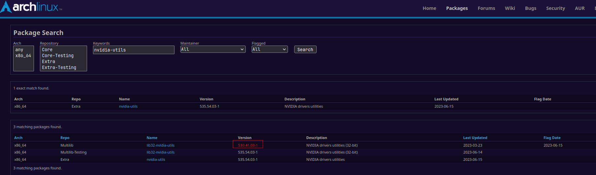
Task: Sort results by Repo column header
Action: [65, 138]
